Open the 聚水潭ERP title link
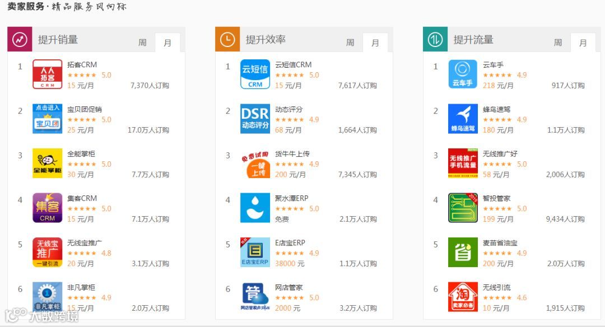The height and width of the screenshot is (327, 605). pos(292,198)
